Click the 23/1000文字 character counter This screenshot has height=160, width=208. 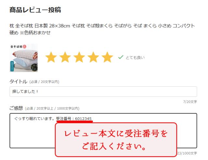tap(187, 153)
